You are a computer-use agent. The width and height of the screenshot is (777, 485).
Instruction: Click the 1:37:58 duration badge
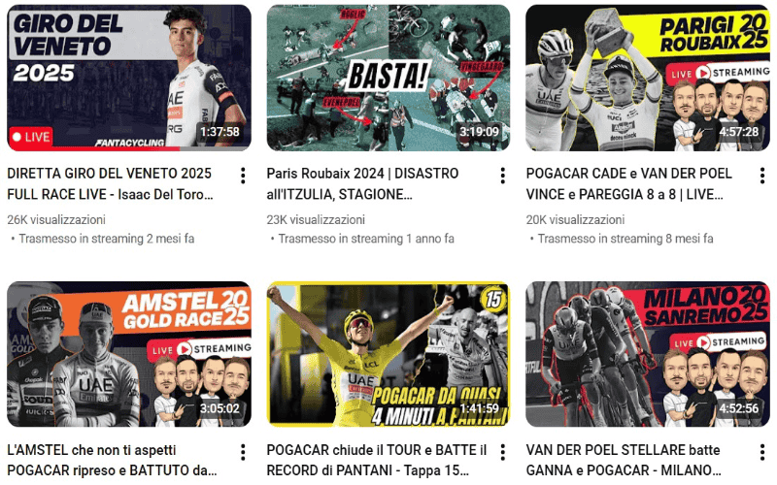point(220,132)
